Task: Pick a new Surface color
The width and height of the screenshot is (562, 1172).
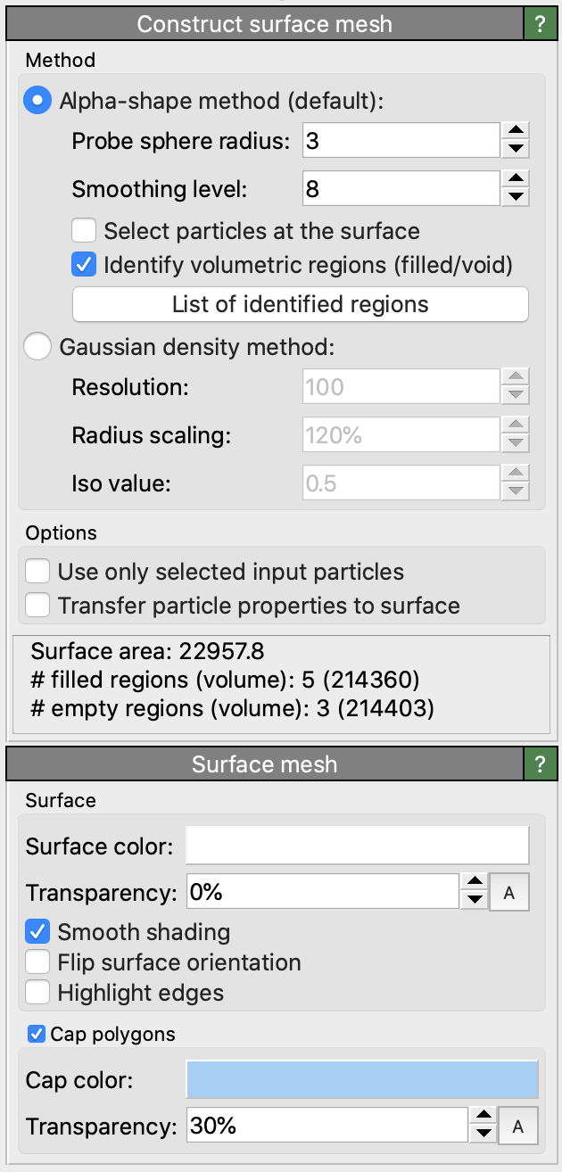Action: coord(357,846)
